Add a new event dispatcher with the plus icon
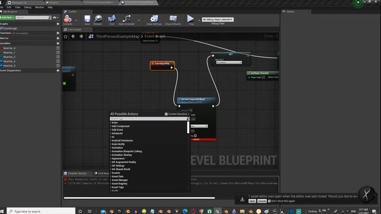The width and height of the screenshot is (381, 214). point(58,70)
